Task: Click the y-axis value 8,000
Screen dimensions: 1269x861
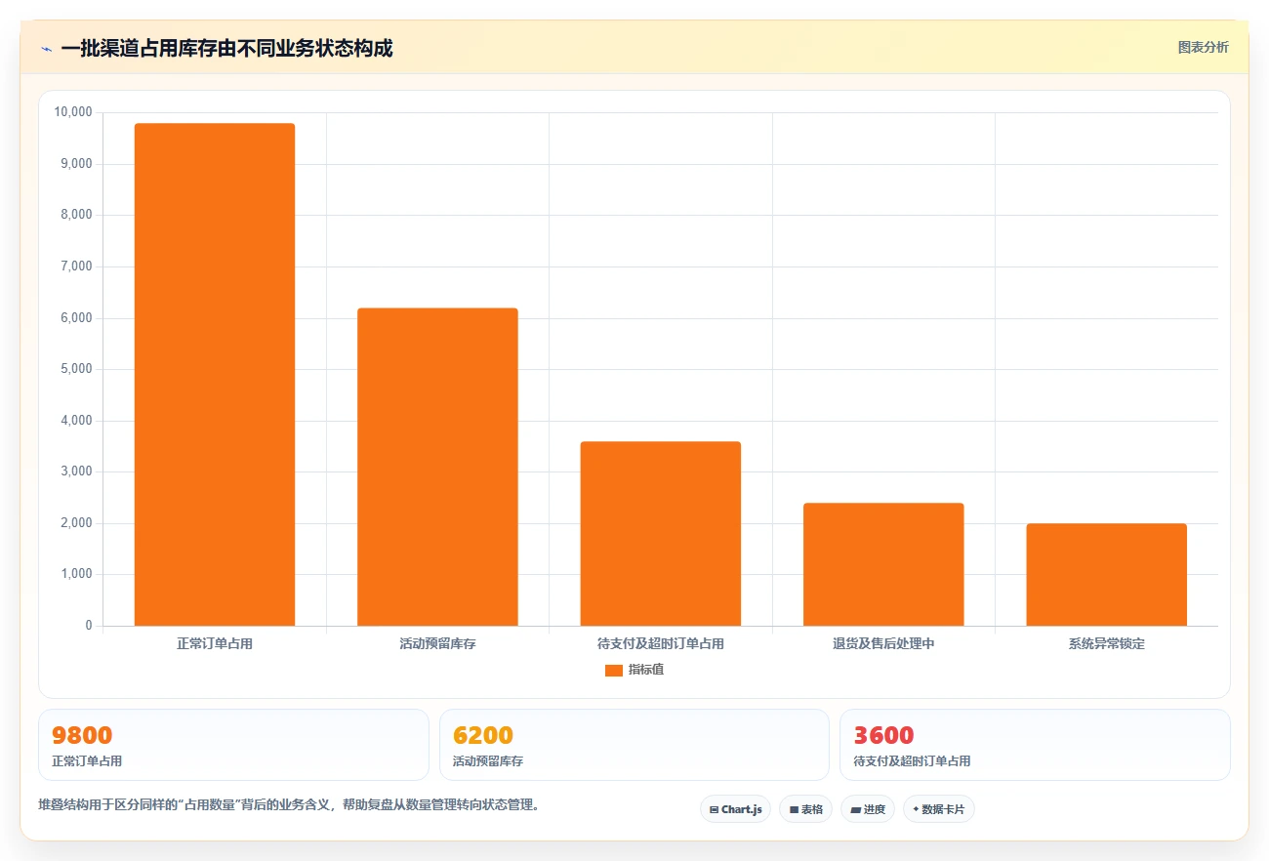Action: point(76,215)
